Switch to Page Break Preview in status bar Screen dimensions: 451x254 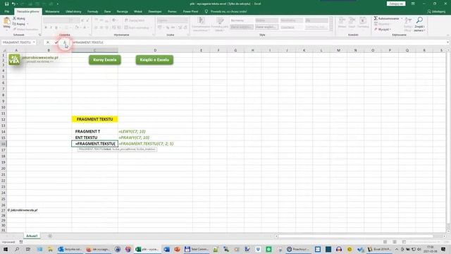(x=404, y=242)
